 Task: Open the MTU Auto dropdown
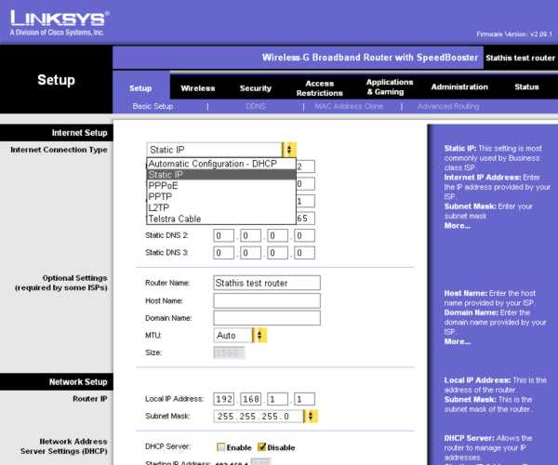[240, 335]
